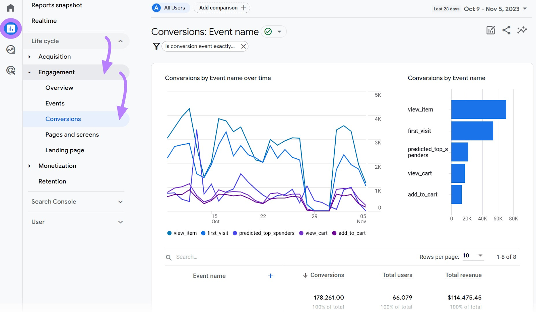Open the insights sparkline icon

point(522,30)
